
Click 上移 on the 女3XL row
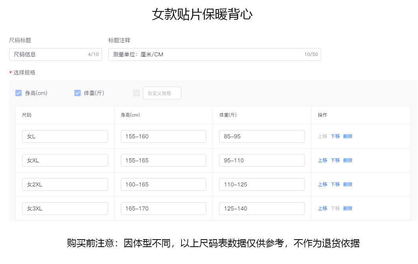pyautogui.click(x=322, y=208)
